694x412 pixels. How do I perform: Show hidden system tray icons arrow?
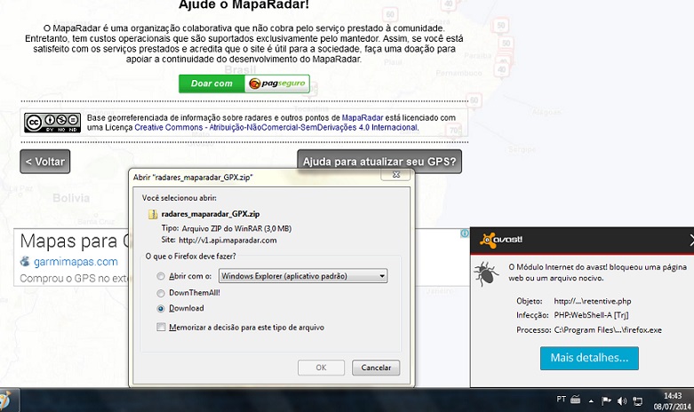[x=591, y=401]
